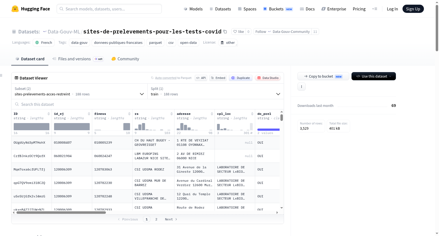Follow Data-Gouv-Community
Viewport: 439px width, 236px height.
point(283,32)
